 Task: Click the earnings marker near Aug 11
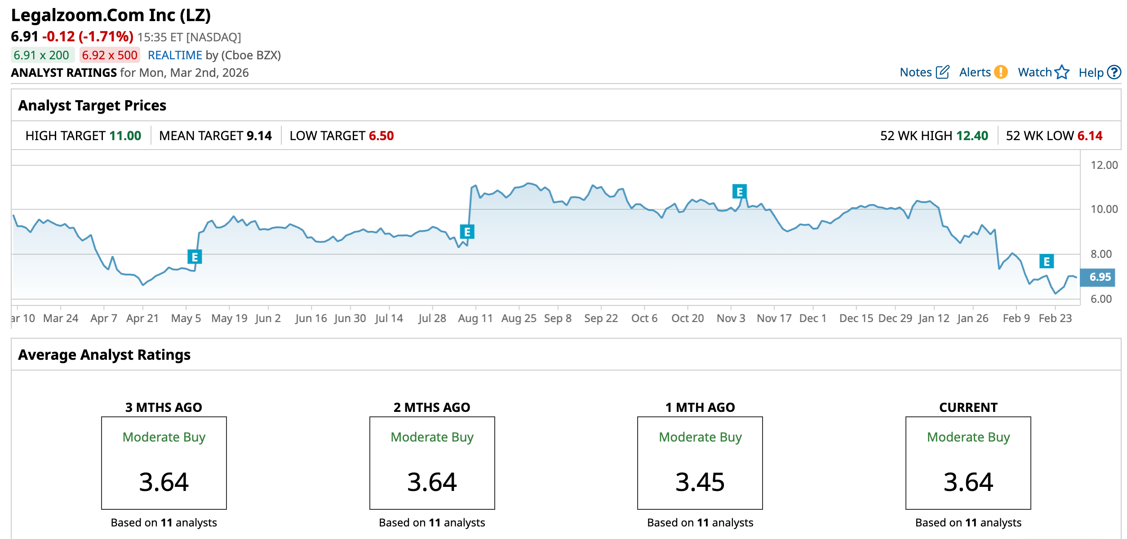(467, 232)
